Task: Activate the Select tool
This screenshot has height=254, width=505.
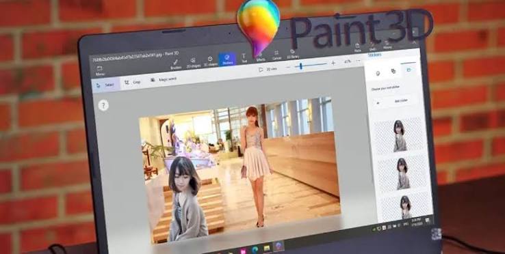Action: [x=105, y=85]
